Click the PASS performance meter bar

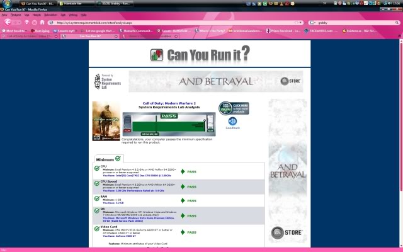click(x=168, y=125)
